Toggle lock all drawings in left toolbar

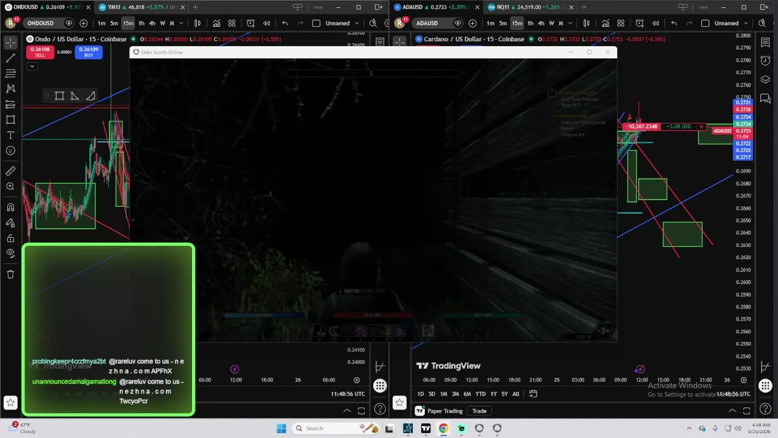pyautogui.click(x=10, y=238)
